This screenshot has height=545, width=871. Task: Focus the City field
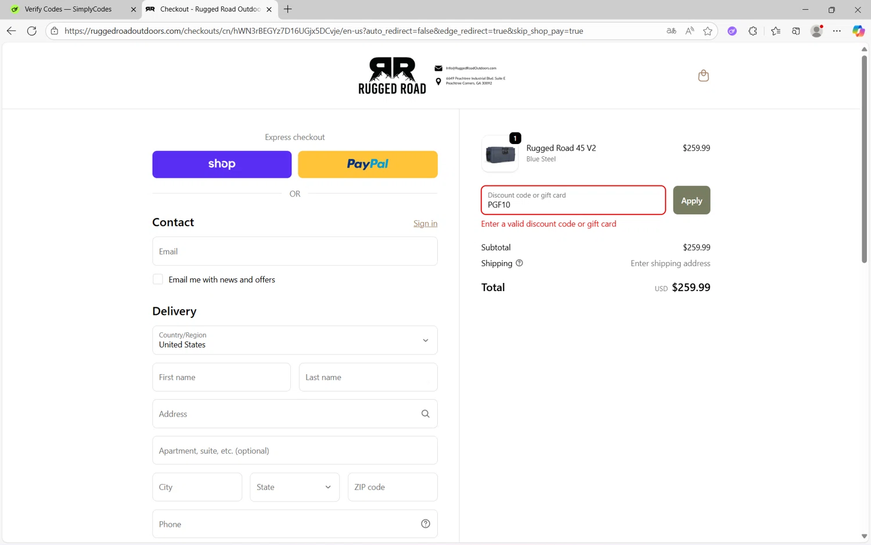pyautogui.click(x=197, y=487)
